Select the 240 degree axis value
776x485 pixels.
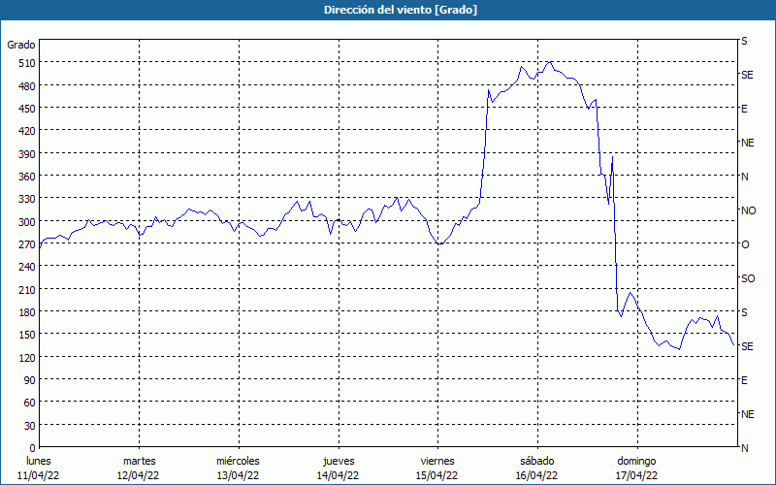[x=28, y=268]
